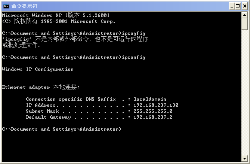250x164 pixels.
Task: Click the scrollbar up arrow
Action: 244,15
